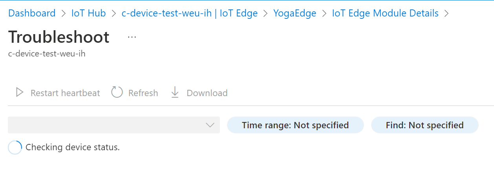Click chevron separator after Dashboard breadcrumb
The width and height of the screenshot is (494, 182).
click(x=64, y=13)
